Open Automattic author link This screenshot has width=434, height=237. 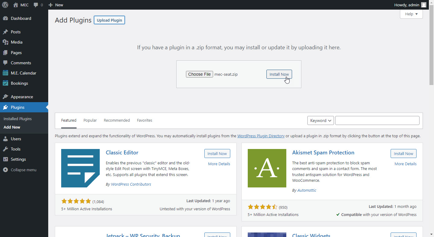[307, 190]
